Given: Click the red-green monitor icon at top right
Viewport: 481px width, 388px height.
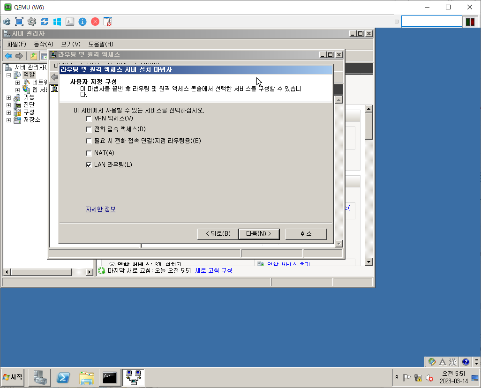Looking at the screenshot, I should coord(470,22).
